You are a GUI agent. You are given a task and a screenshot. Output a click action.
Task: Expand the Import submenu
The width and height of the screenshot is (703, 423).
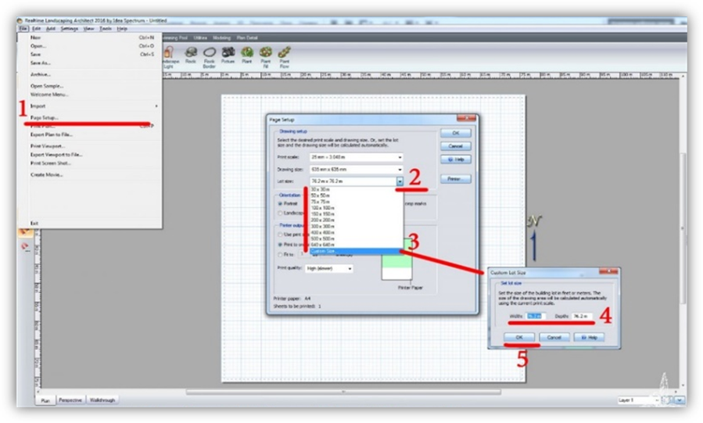coord(93,106)
